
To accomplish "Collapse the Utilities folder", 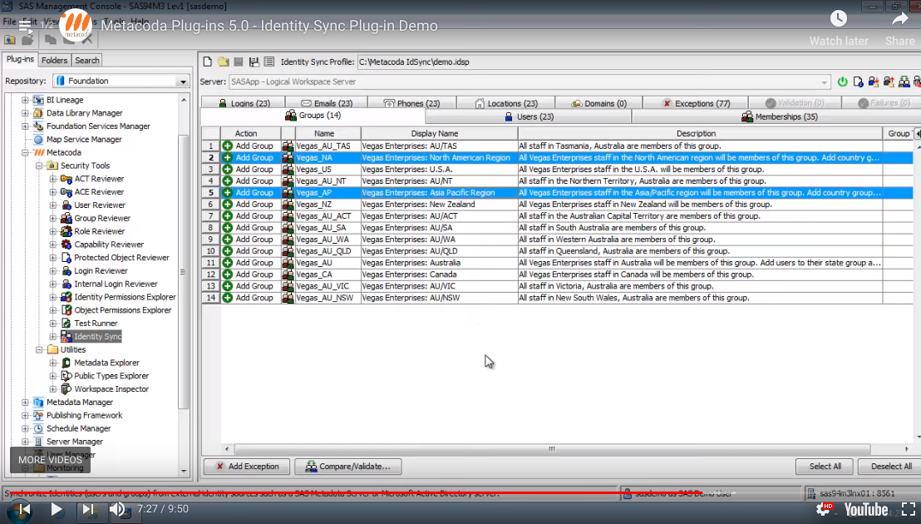I will [39, 349].
